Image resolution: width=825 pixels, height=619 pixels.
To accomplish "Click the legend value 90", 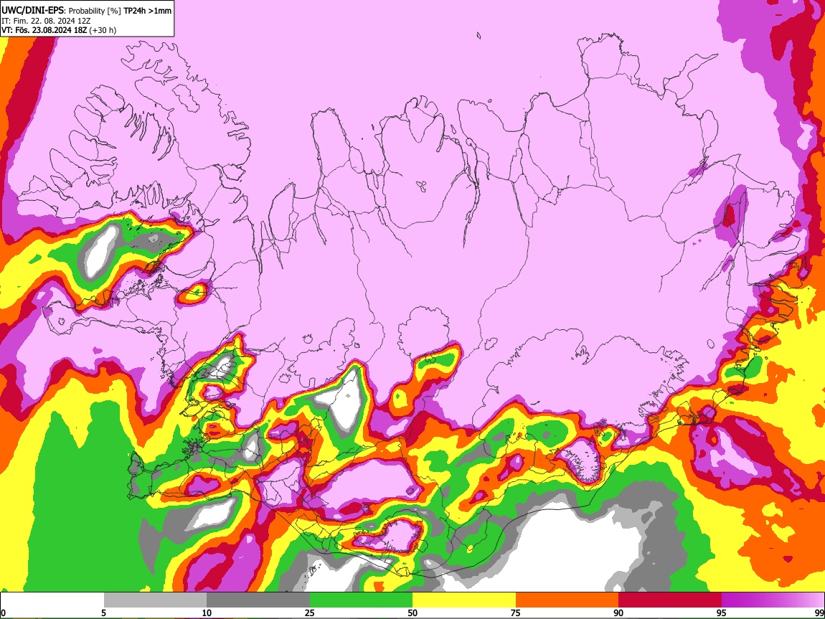I will coord(618,613).
